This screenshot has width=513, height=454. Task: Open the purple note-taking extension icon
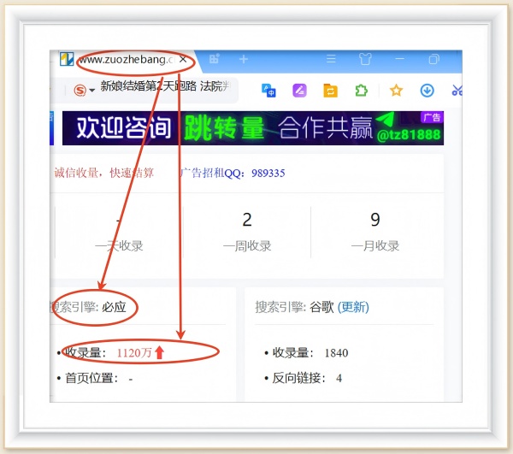[x=299, y=90]
